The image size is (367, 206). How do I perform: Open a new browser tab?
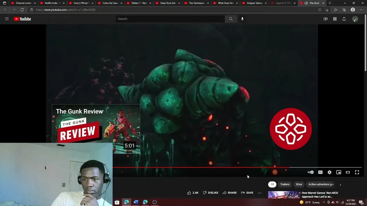point(330,3)
